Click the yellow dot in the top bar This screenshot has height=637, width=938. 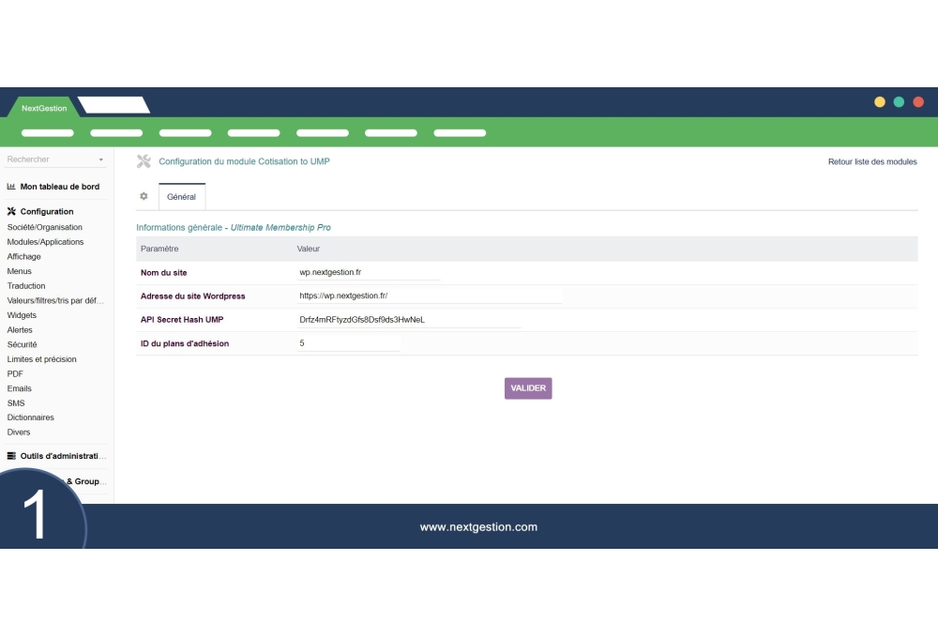tap(880, 100)
